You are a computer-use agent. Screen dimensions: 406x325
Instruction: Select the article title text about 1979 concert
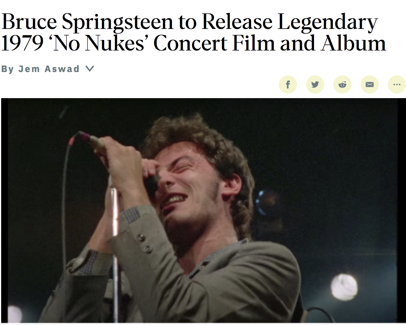pyautogui.click(x=194, y=32)
